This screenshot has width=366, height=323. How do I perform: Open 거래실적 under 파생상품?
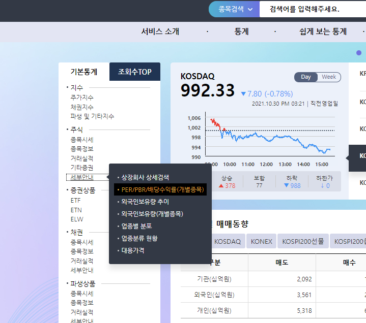click(82, 312)
